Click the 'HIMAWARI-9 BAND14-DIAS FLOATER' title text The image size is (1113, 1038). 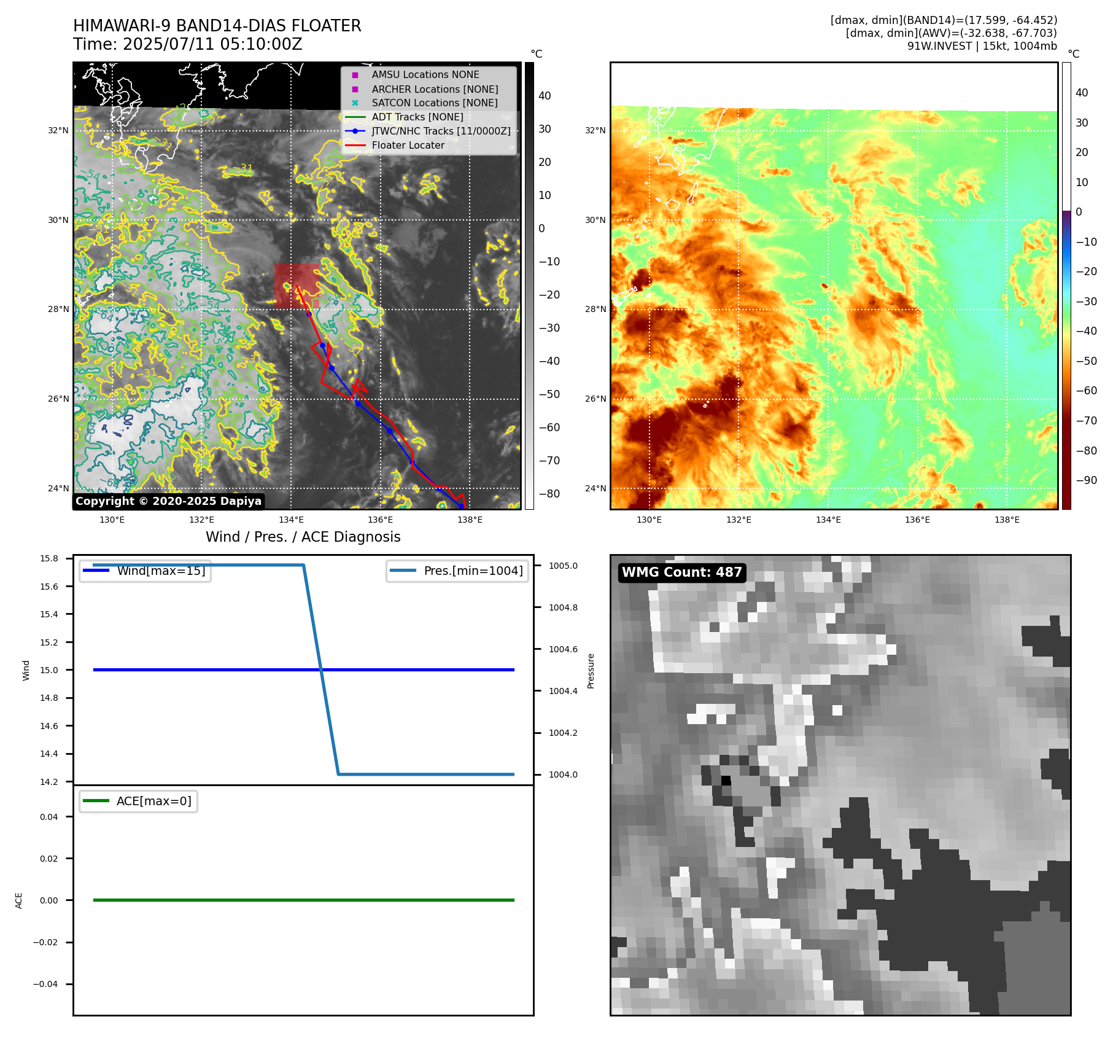(217, 26)
